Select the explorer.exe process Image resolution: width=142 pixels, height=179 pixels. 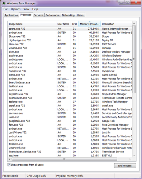(70, 55)
